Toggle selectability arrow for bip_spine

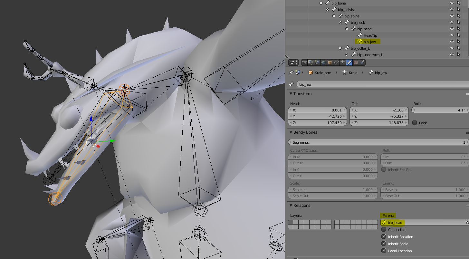point(458,16)
